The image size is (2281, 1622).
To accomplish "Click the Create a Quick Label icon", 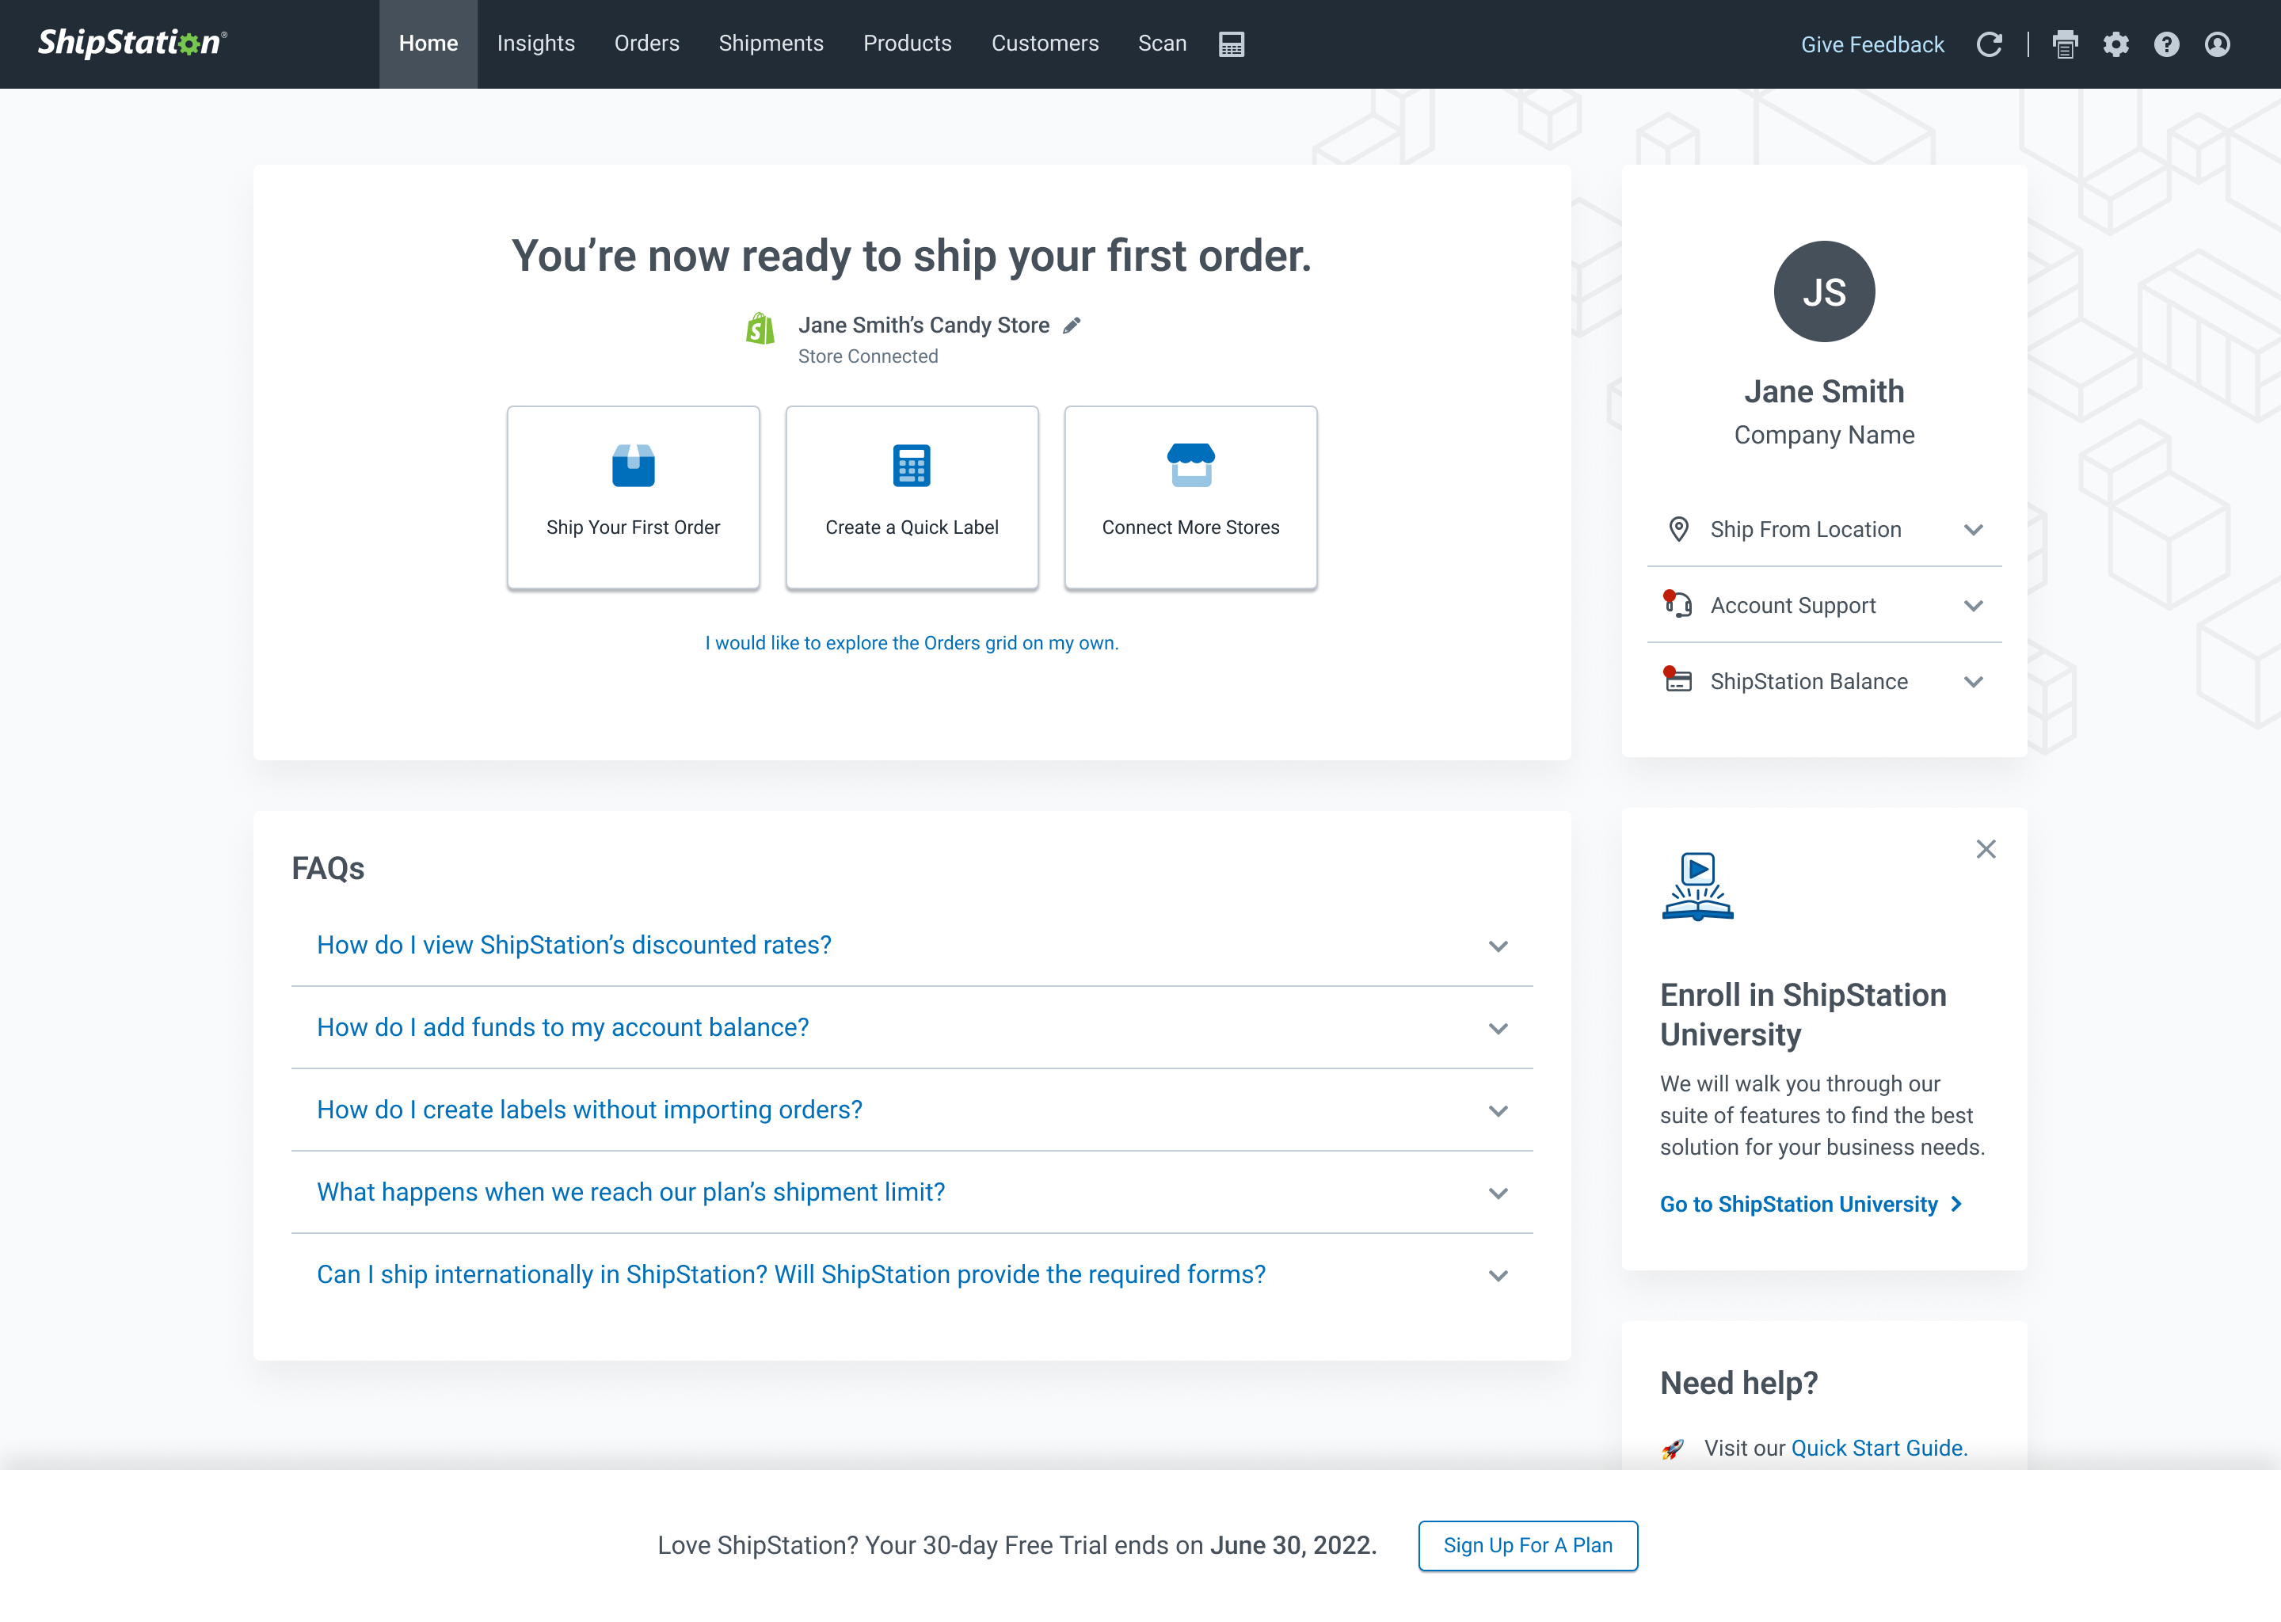I will (912, 465).
